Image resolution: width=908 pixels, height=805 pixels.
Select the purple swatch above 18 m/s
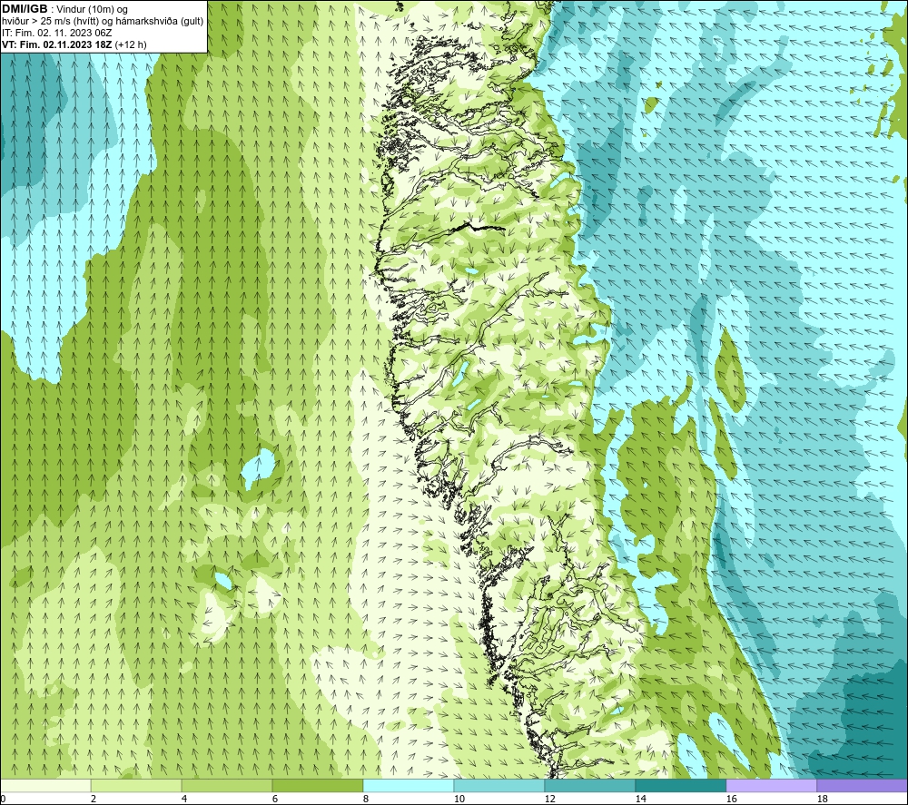862,785
